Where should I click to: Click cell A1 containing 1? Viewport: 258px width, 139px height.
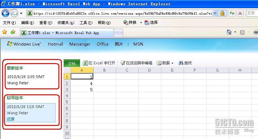click(x=82, y=77)
